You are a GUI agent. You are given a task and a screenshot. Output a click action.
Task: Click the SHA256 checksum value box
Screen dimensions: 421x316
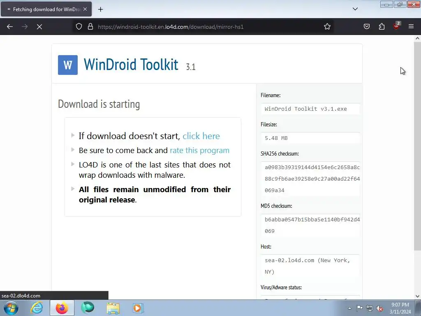point(310,179)
